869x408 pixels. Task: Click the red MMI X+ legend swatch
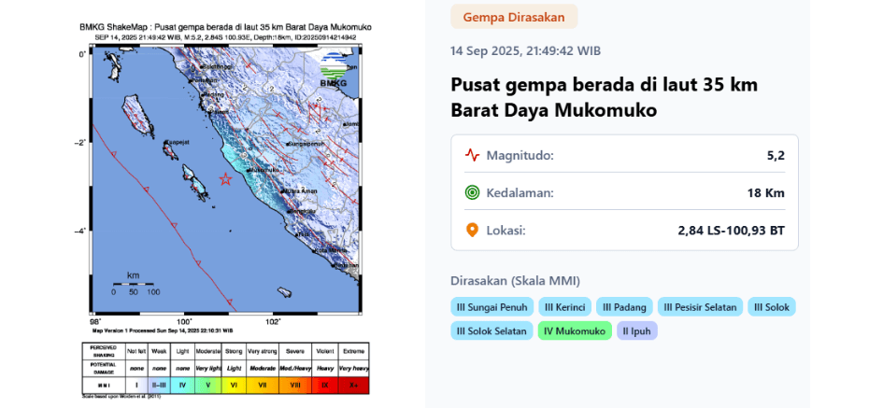[x=353, y=384]
